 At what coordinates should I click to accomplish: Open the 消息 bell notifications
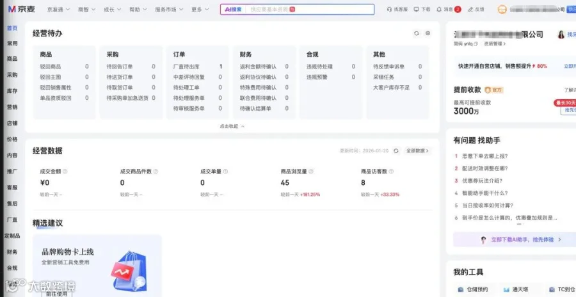pyautogui.click(x=439, y=10)
